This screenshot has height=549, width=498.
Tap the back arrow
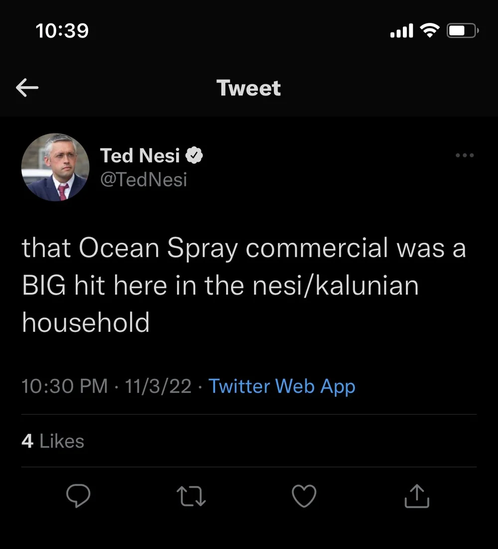pos(27,88)
